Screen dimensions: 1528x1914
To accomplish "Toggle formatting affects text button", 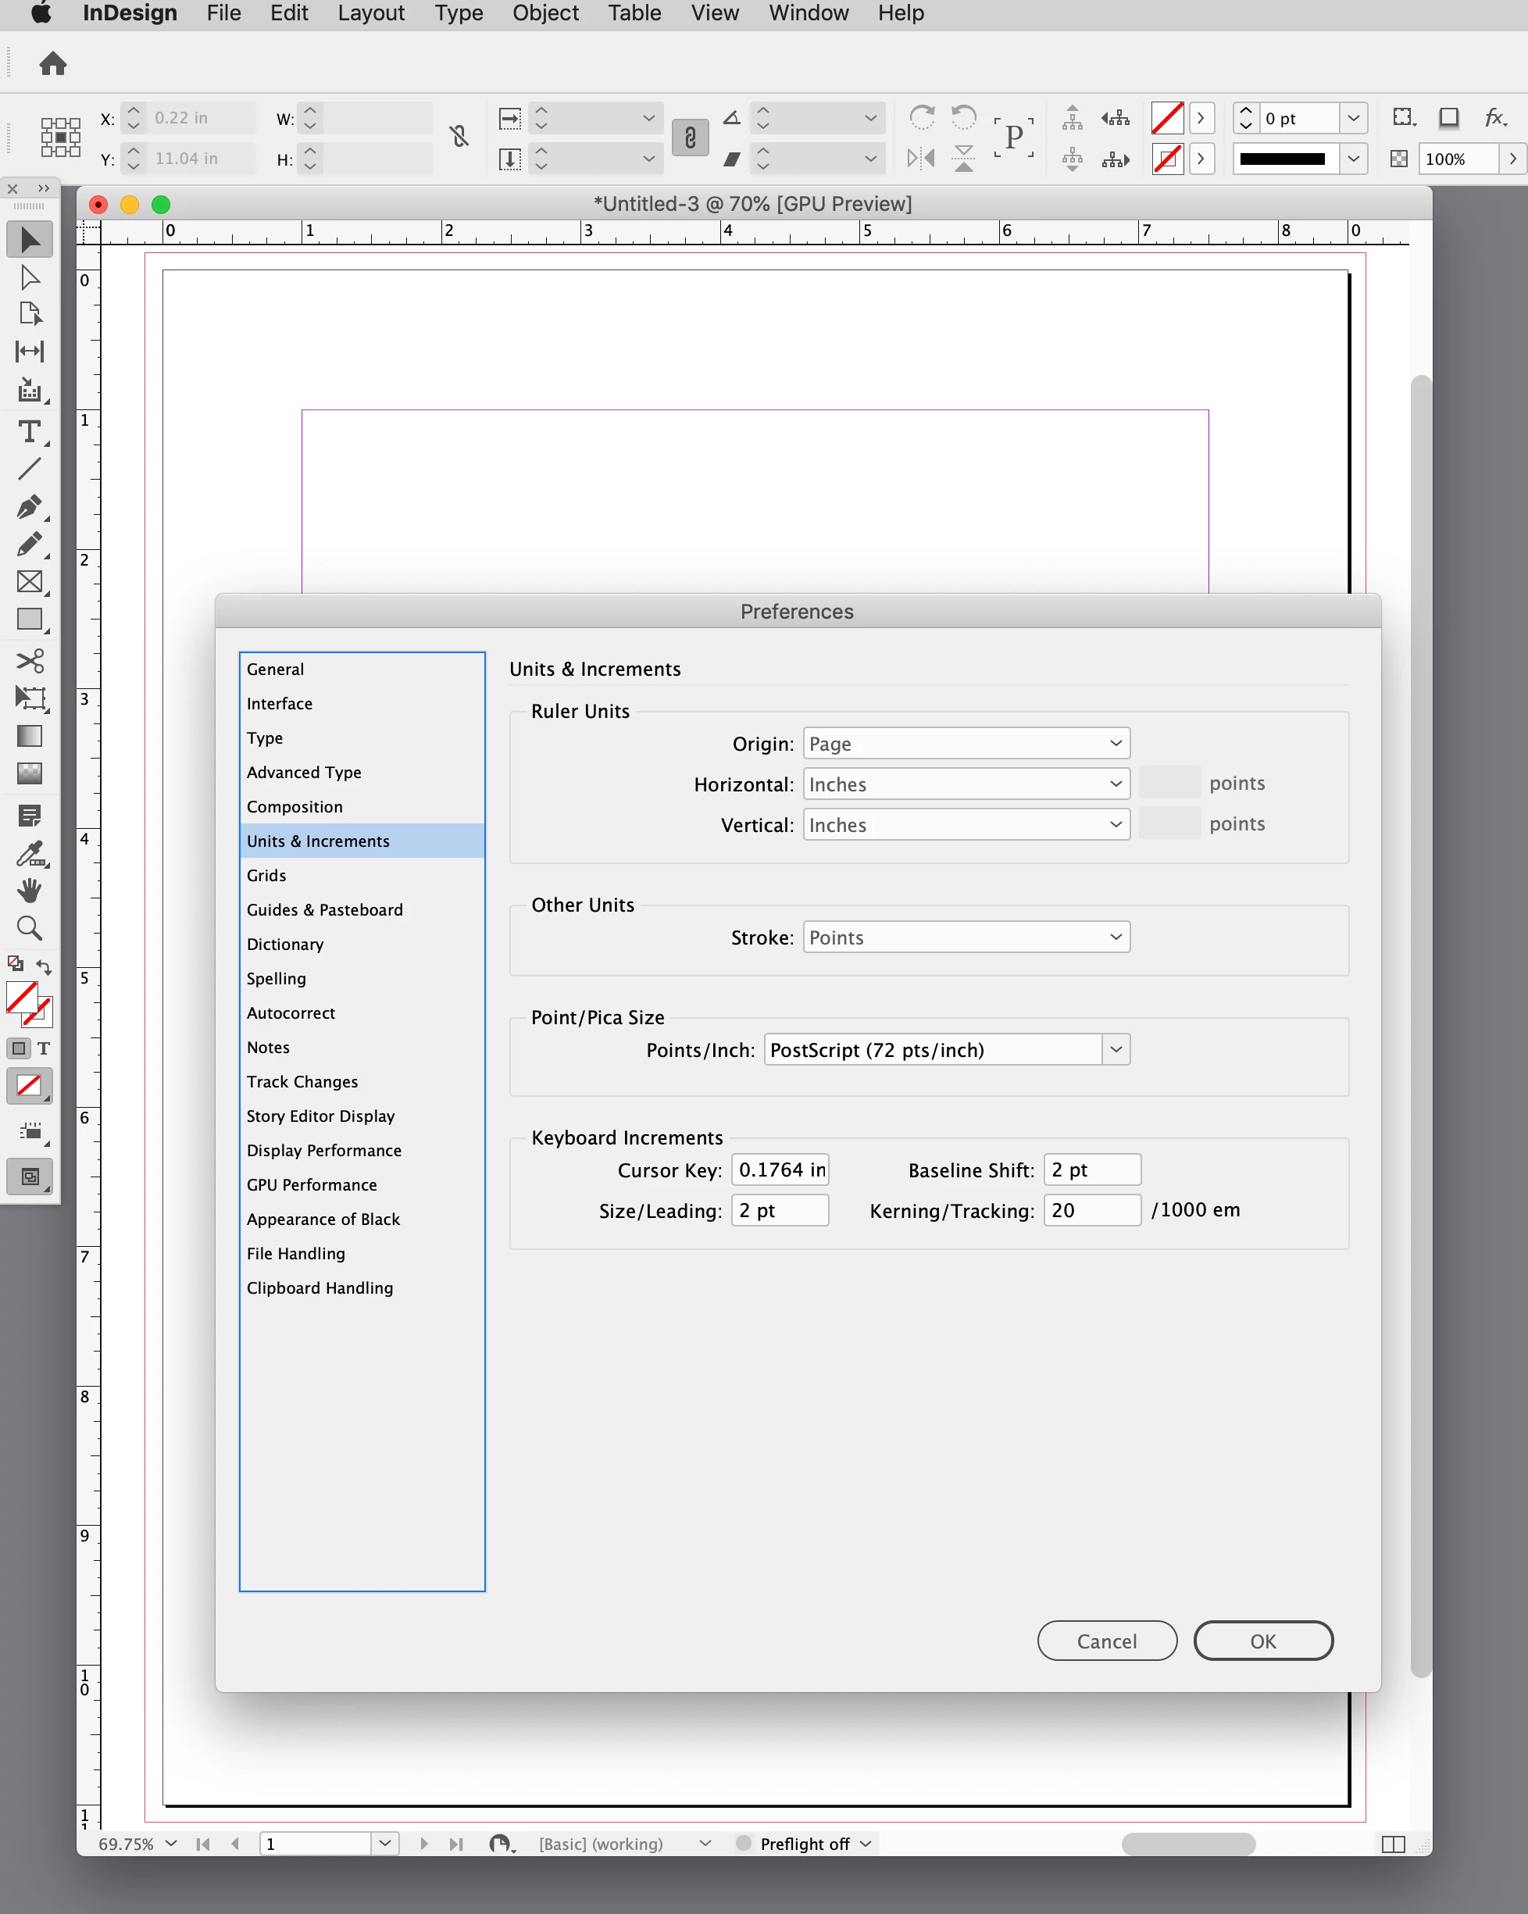I will [44, 1048].
